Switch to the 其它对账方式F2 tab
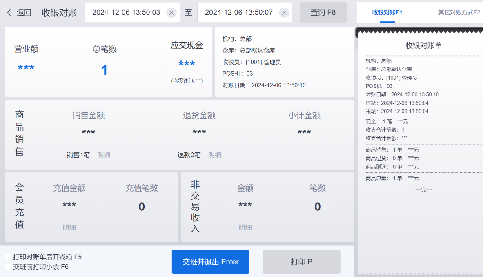Screen dimensions: 483x277 (x=459, y=13)
